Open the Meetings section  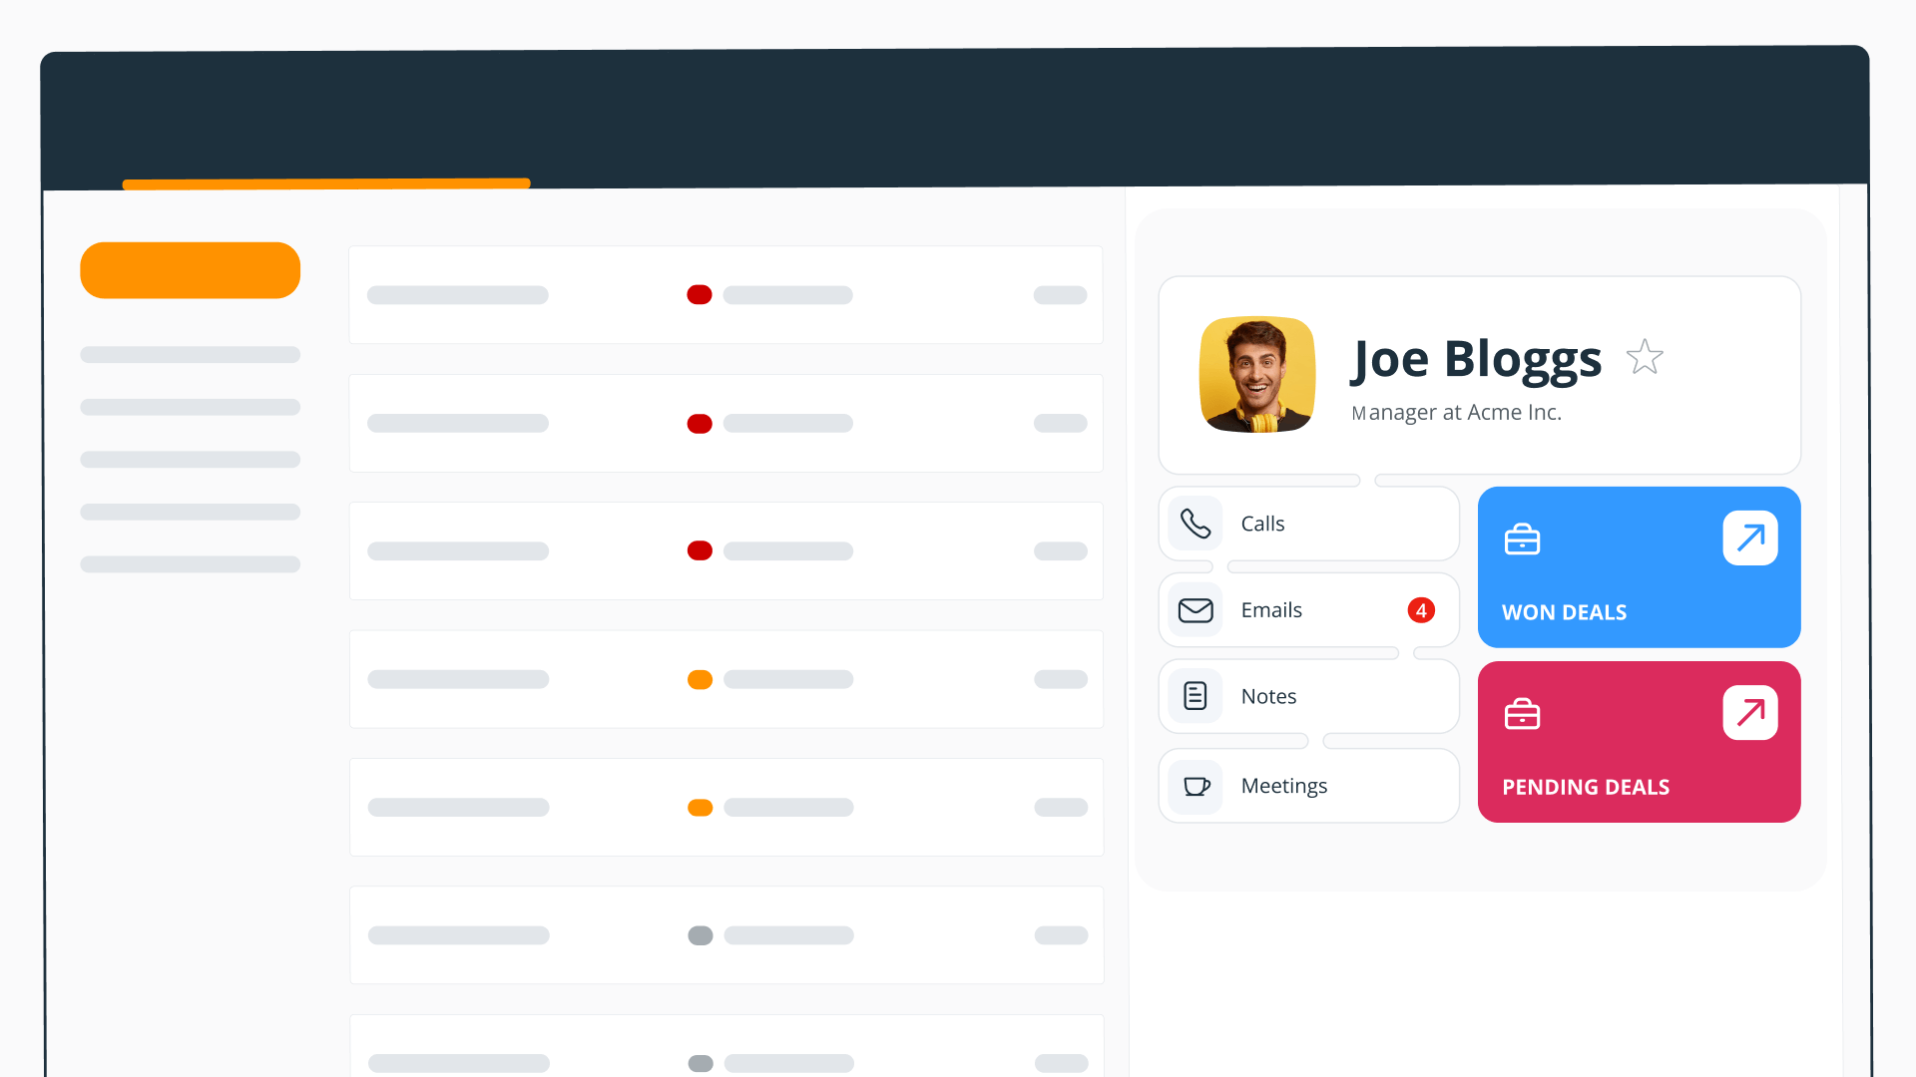click(1308, 786)
